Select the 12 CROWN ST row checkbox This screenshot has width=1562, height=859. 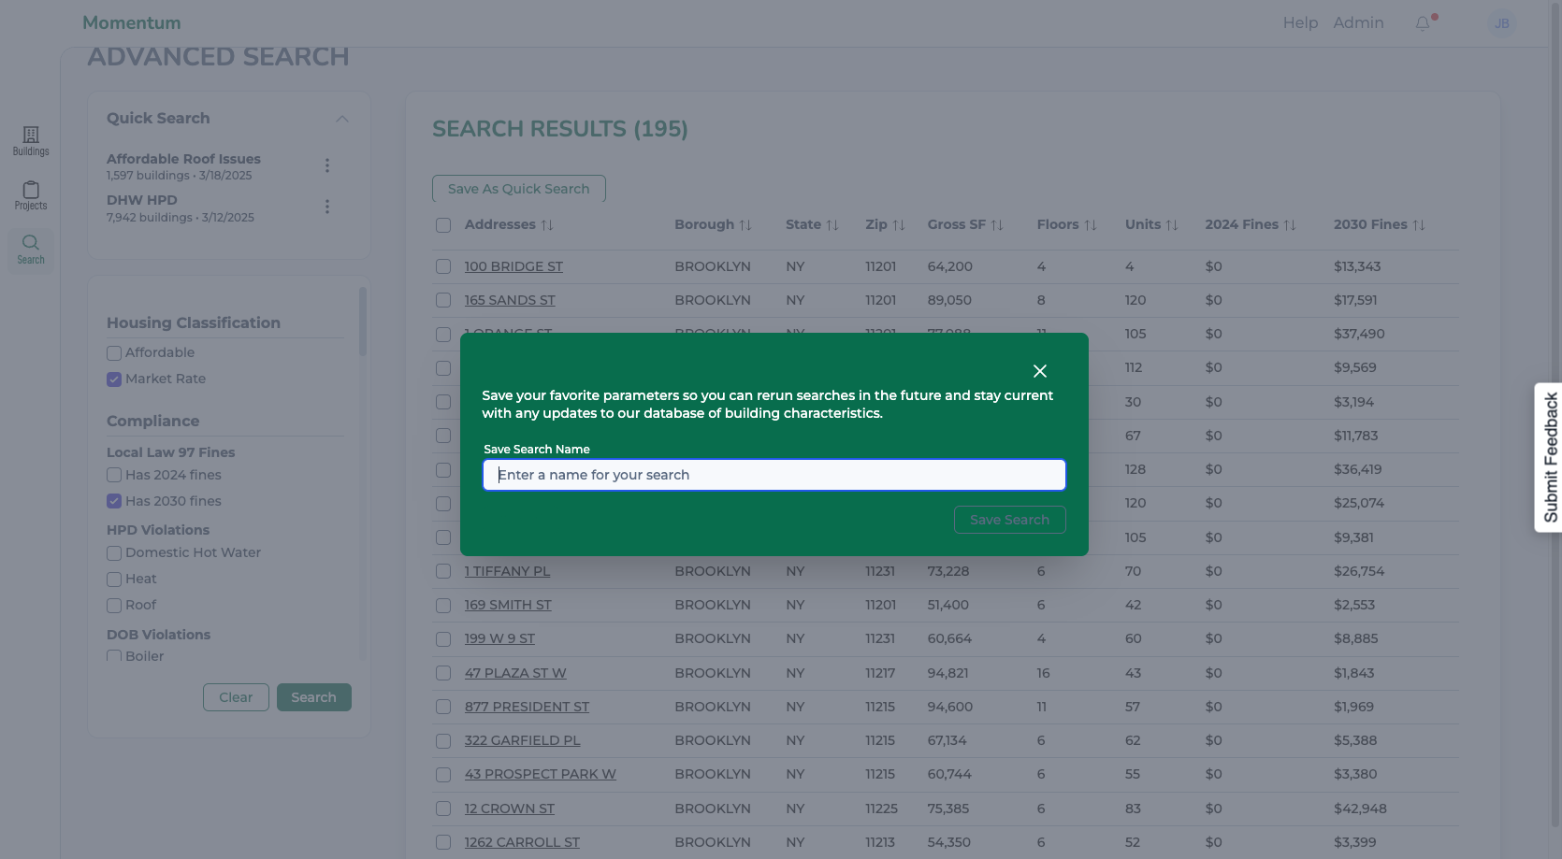point(443,809)
